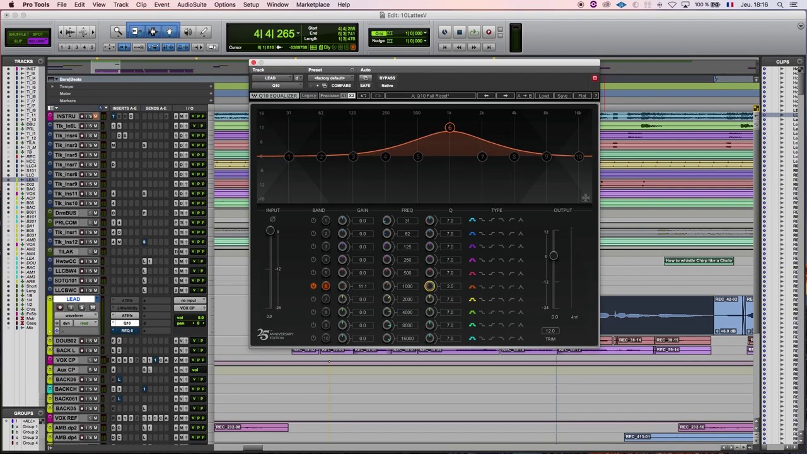Image resolution: width=807 pixels, height=454 pixels.
Task: Click the plugin Undo arrow
Action: (363, 96)
